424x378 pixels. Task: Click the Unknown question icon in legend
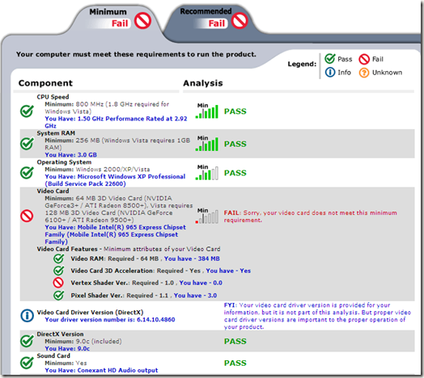coord(364,73)
